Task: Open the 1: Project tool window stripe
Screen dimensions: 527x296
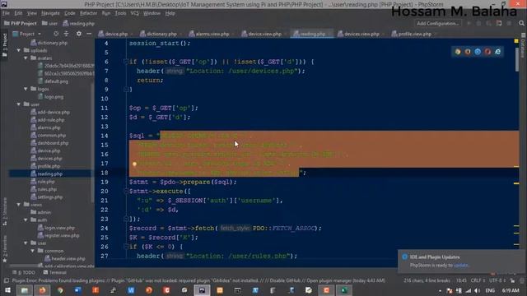Action: pos(5,45)
